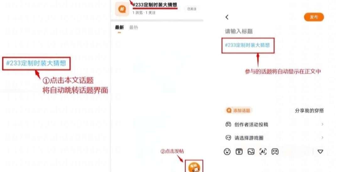Expand 请选择游戏圈 selector
The height and width of the screenshot is (172, 339).
[275, 138]
